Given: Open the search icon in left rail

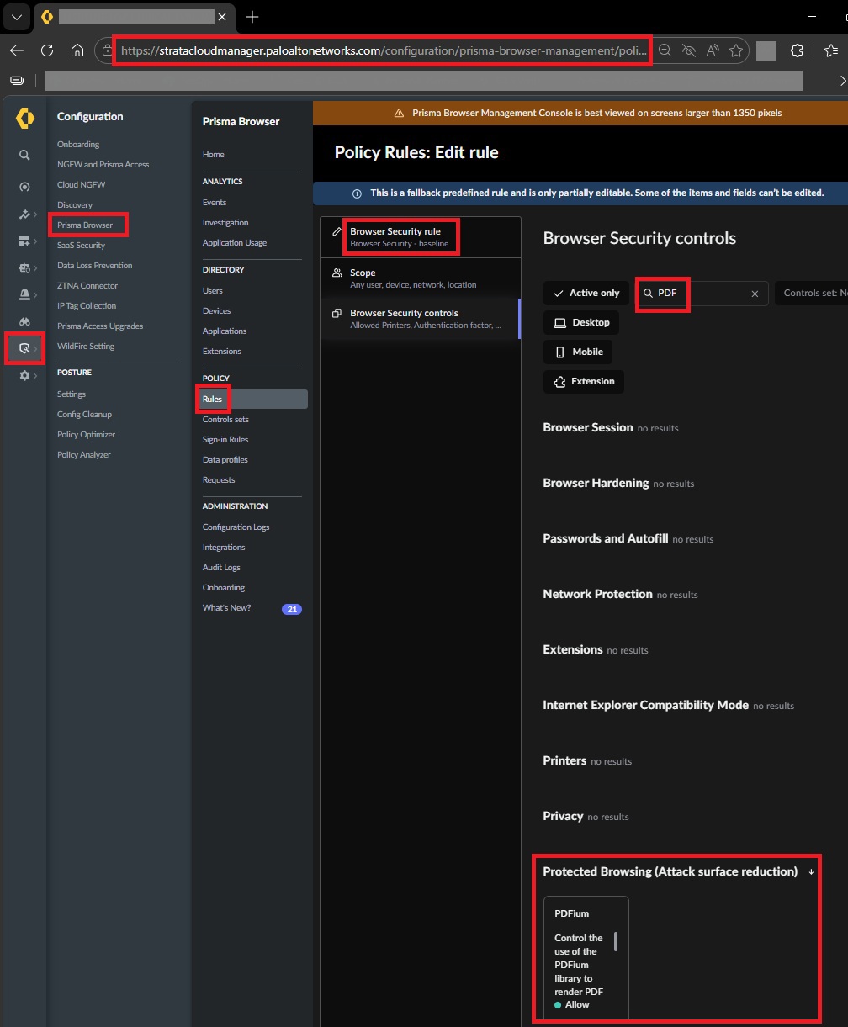Looking at the screenshot, I should coord(24,155).
